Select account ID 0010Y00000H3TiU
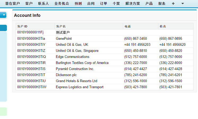198x119 pixels. [x=31, y=81]
